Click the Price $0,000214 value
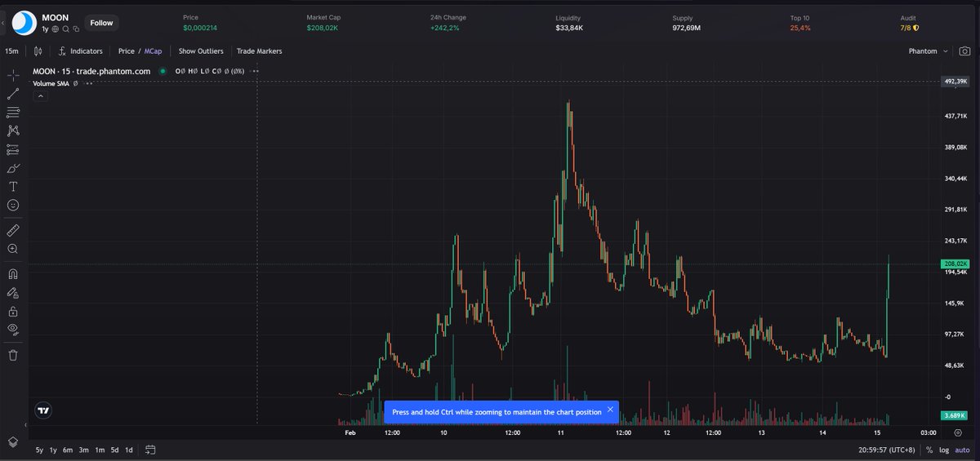Viewport: 980px width, 461px height. [x=200, y=28]
